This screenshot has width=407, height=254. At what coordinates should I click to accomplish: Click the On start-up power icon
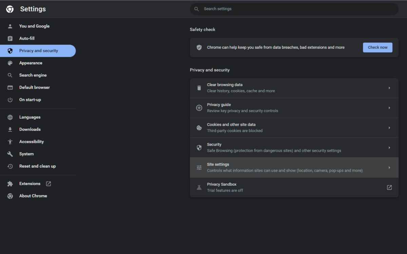pos(10,100)
